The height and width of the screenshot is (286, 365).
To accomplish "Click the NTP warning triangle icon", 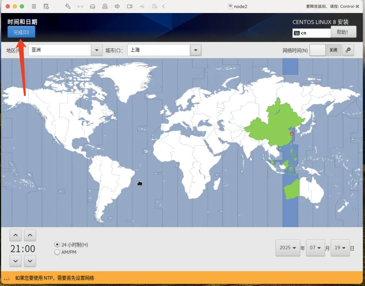I will [x=7, y=278].
